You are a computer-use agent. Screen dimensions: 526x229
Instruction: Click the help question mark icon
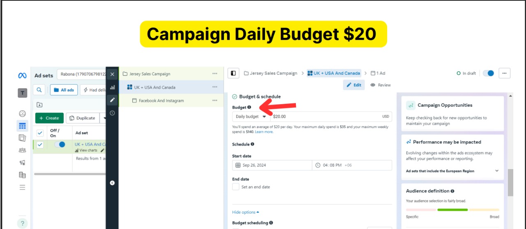[22, 223]
